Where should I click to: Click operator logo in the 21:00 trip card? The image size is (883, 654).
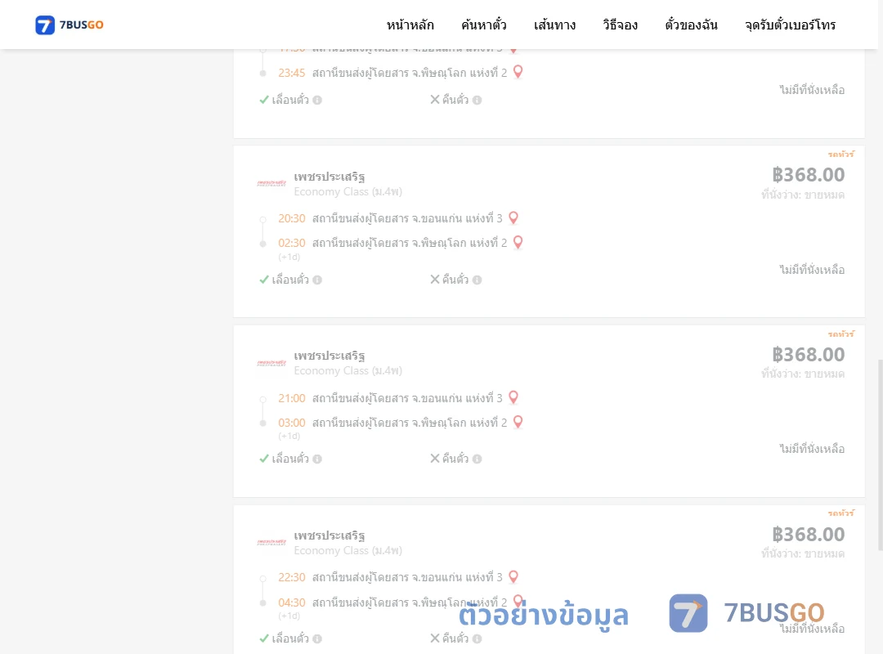[271, 363]
